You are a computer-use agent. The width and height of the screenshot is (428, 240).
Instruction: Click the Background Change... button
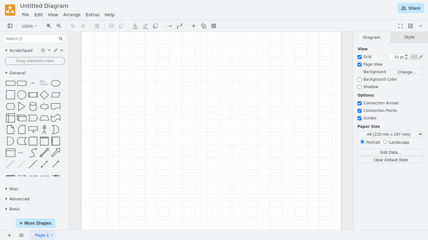(x=407, y=72)
